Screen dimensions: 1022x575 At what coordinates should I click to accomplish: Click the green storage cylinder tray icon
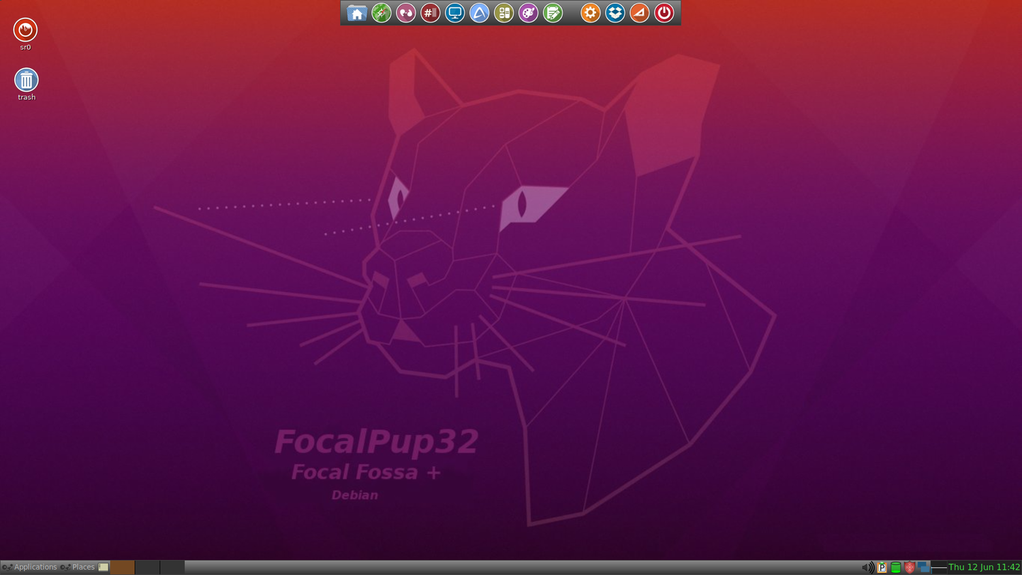click(x=896, y=567)
